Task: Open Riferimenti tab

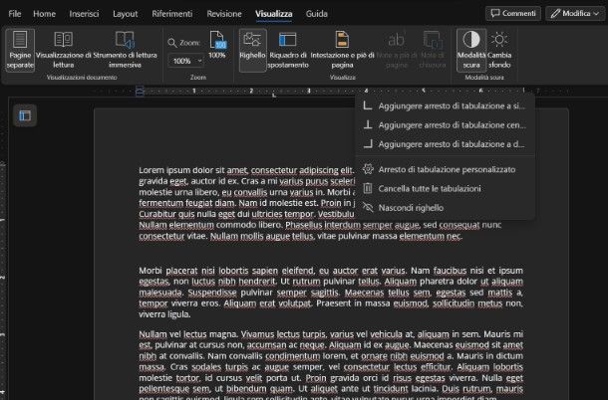Action: click(x=172, y=14)
